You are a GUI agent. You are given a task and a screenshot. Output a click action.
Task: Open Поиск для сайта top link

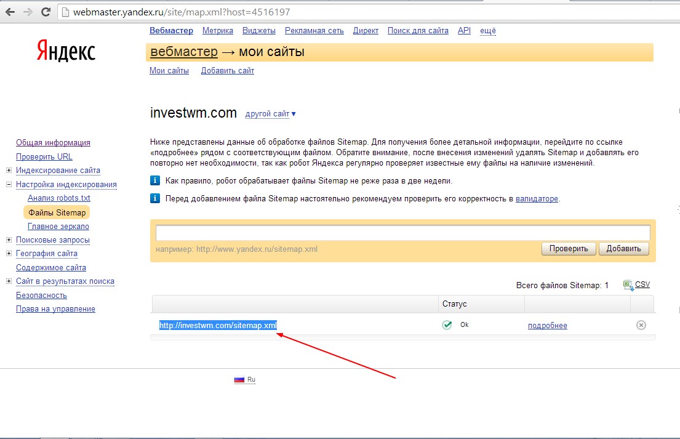point(418,31)
